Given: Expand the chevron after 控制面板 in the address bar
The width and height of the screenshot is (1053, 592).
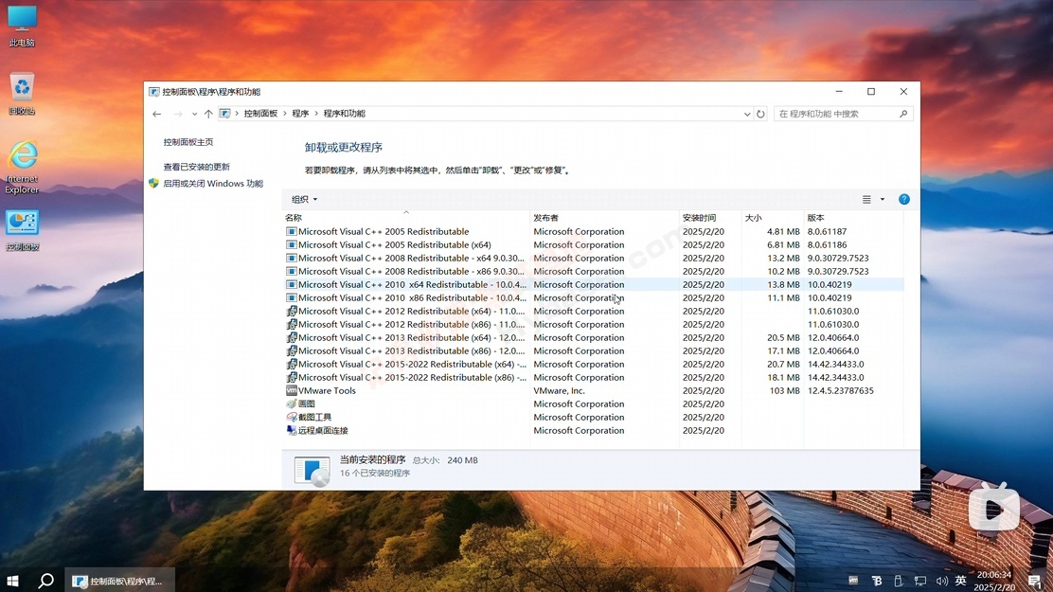Looking at the screenshot, I should 285,114.
